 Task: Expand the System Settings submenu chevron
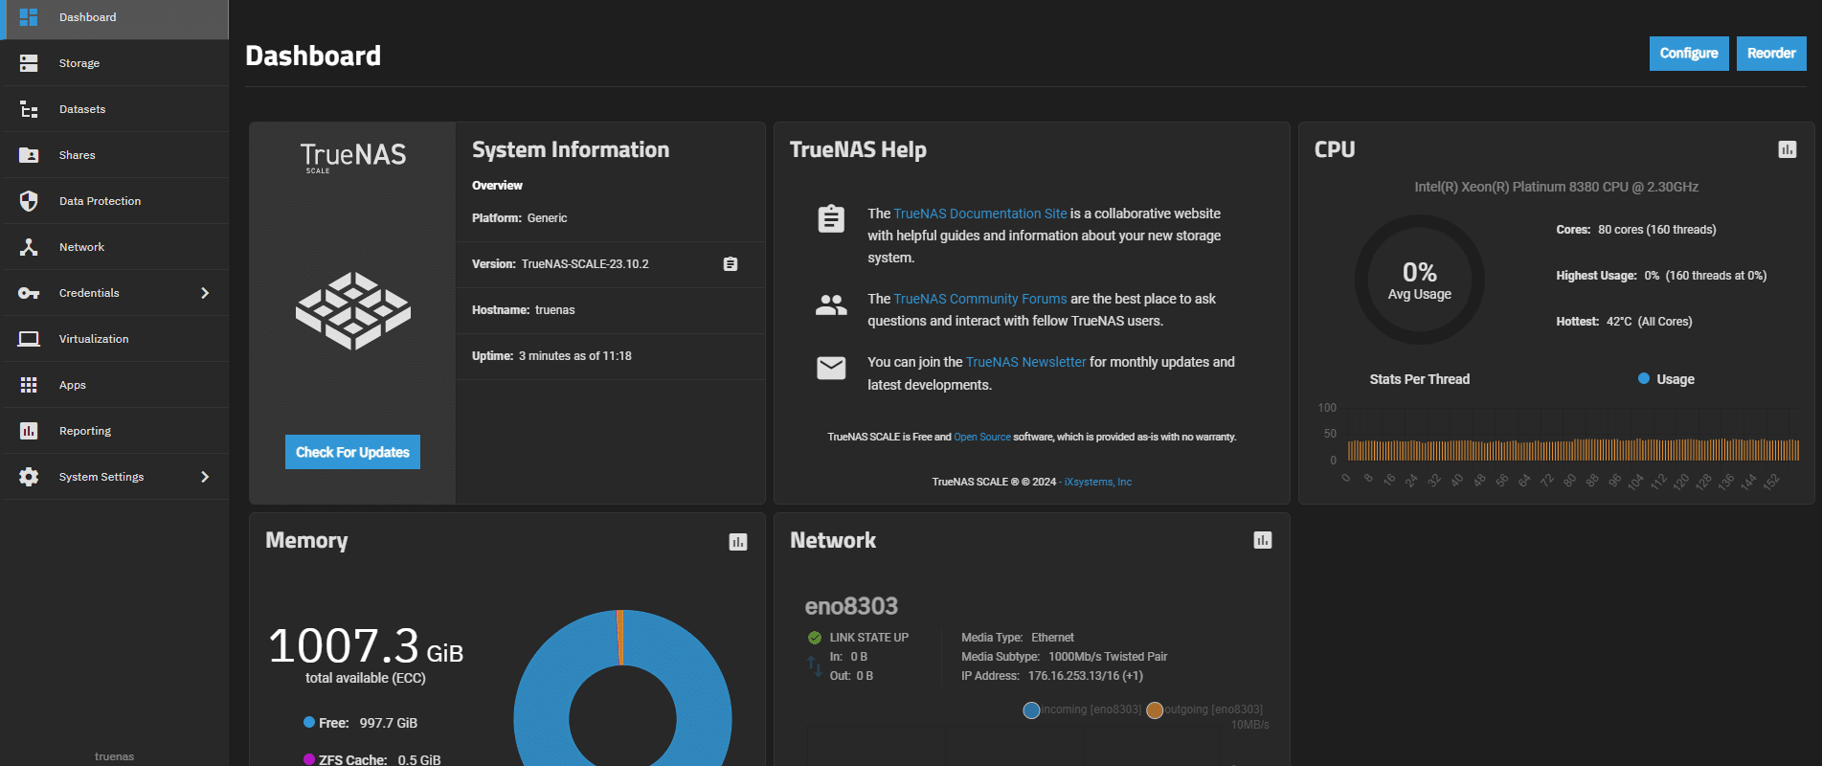pyautogui.click(x=205, y=477)
